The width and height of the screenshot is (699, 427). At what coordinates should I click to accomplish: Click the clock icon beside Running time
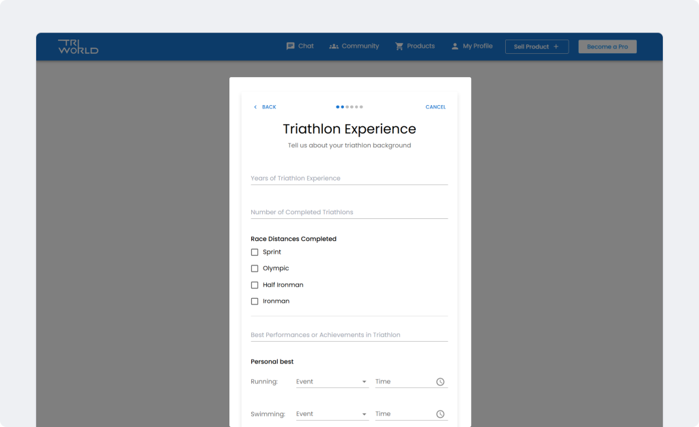(x=441, y=381)
